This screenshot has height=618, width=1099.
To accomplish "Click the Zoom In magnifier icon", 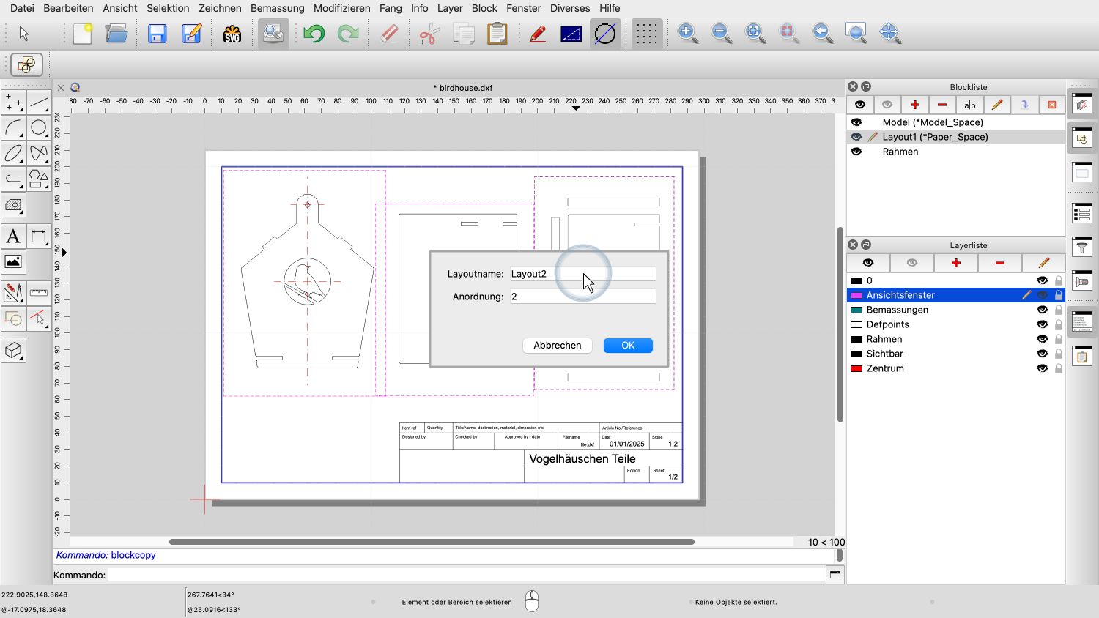I will pos(687,33).
